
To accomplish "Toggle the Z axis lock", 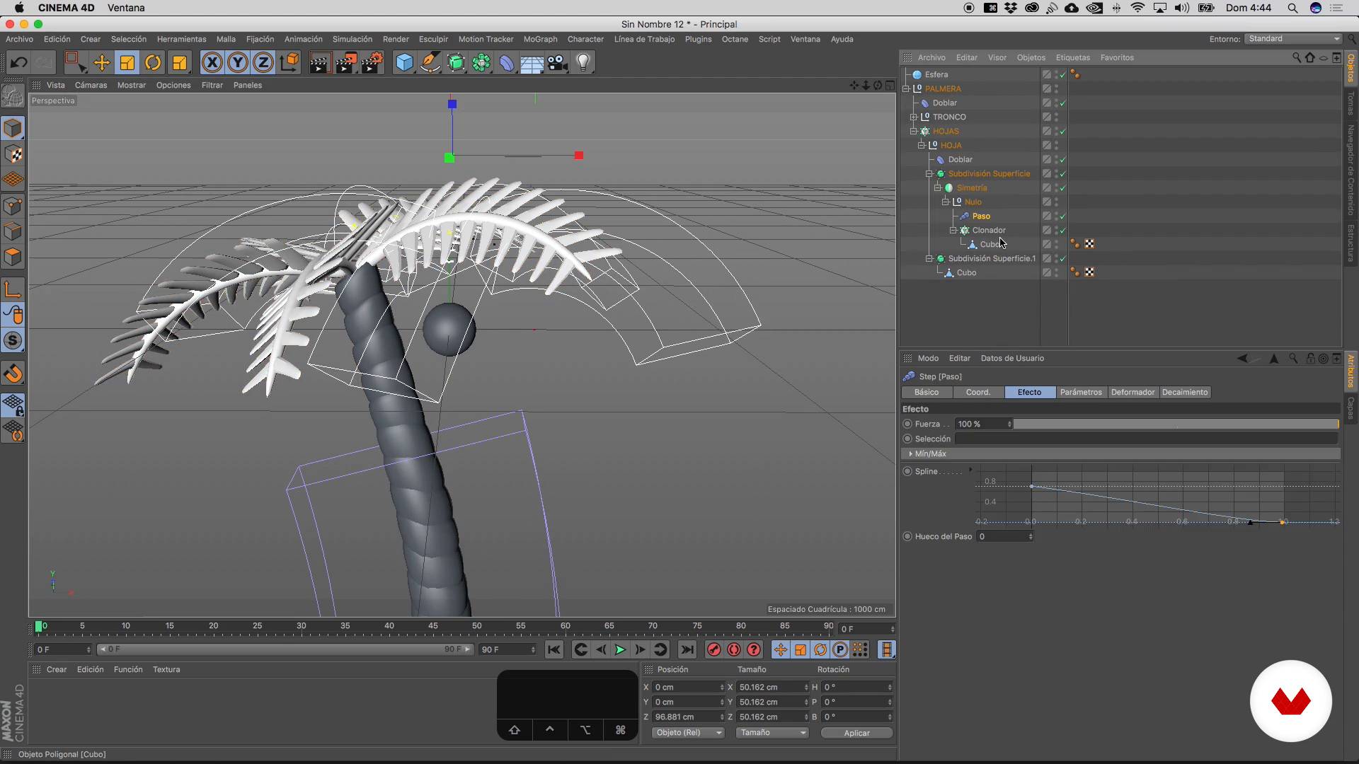I will tap(263, 63).
